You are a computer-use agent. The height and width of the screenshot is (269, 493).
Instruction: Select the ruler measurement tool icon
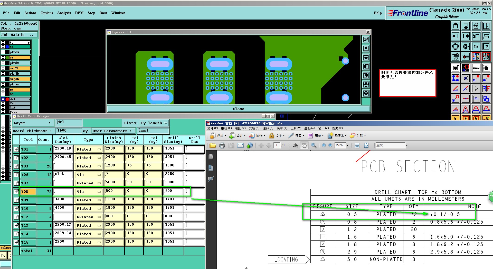click(476, 68)
